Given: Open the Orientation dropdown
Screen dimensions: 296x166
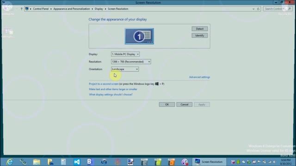Looking at the screenshot, I should 125,69.
